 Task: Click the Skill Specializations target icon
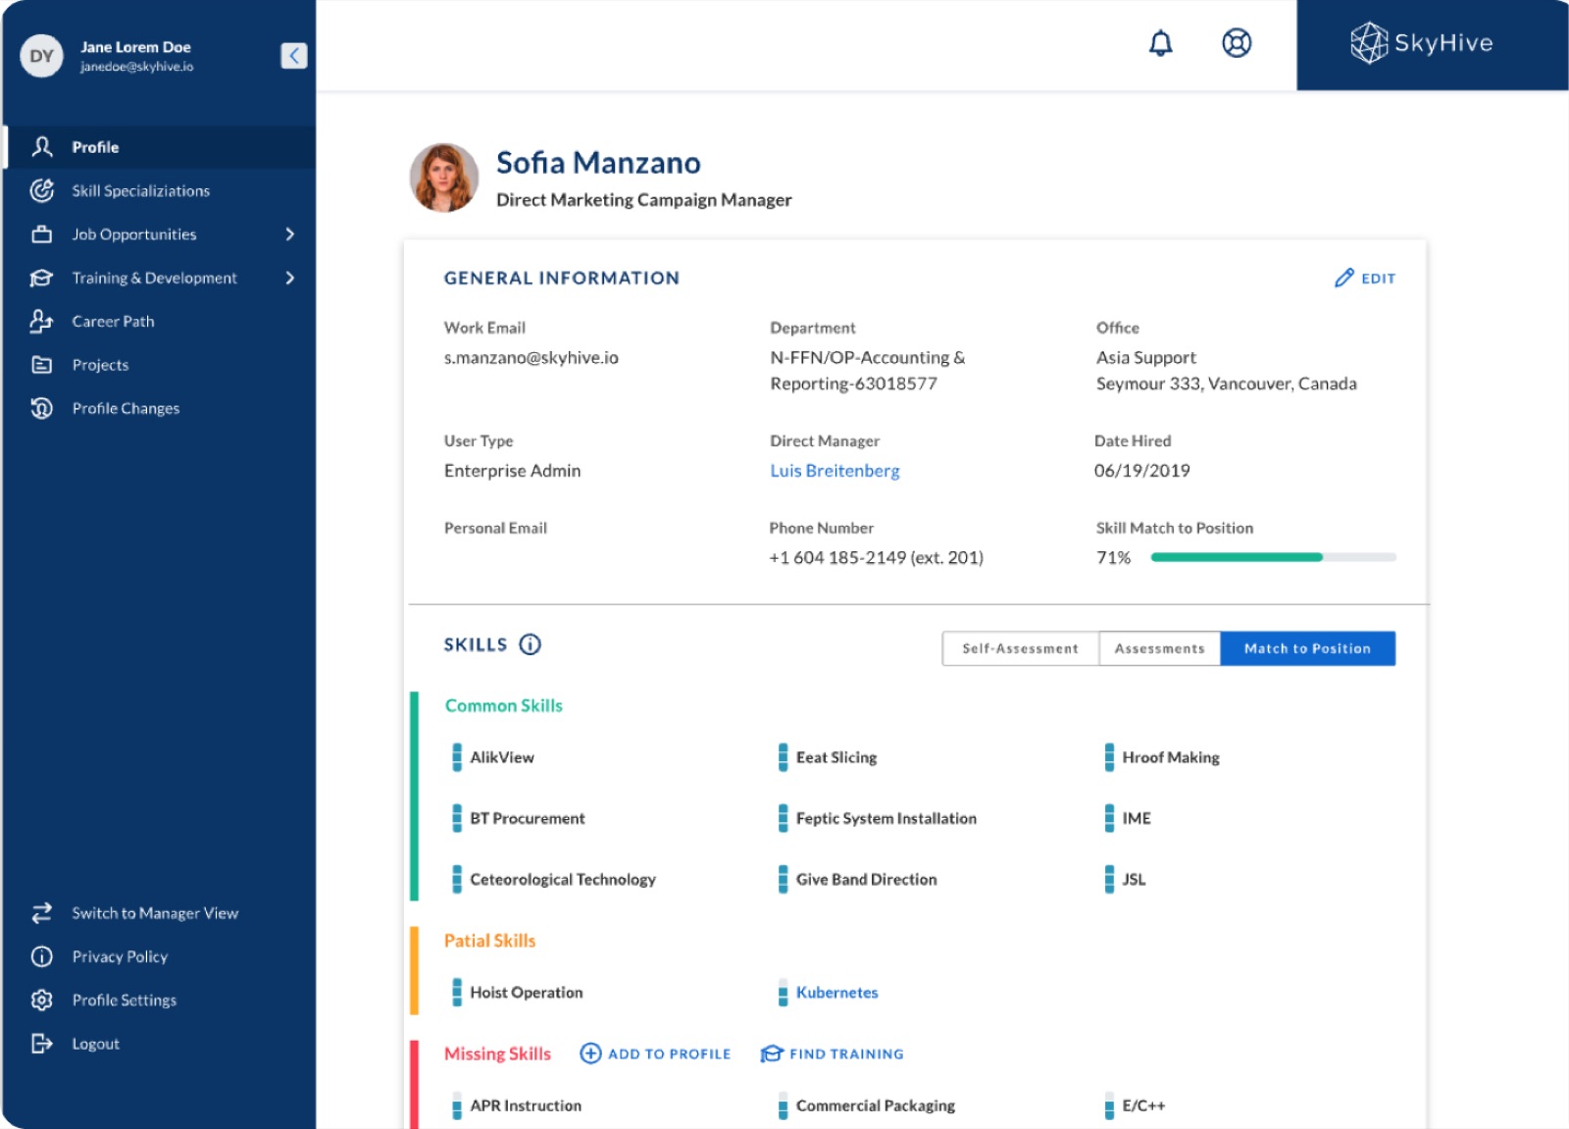(x=41, y=190)
